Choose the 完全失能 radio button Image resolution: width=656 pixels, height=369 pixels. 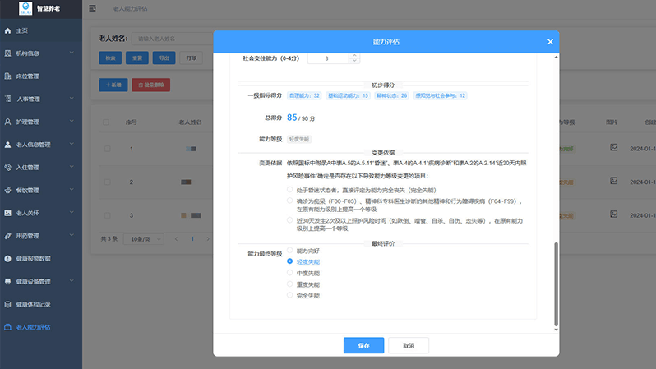tap(290, 295)
